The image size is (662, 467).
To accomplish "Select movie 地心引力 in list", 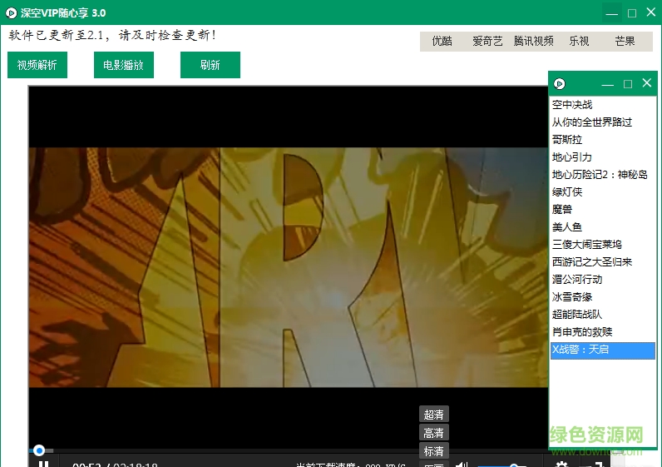I will pos(603,156).
